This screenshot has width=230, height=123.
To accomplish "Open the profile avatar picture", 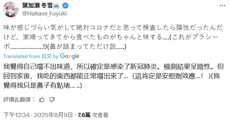I will click(11, 9).
